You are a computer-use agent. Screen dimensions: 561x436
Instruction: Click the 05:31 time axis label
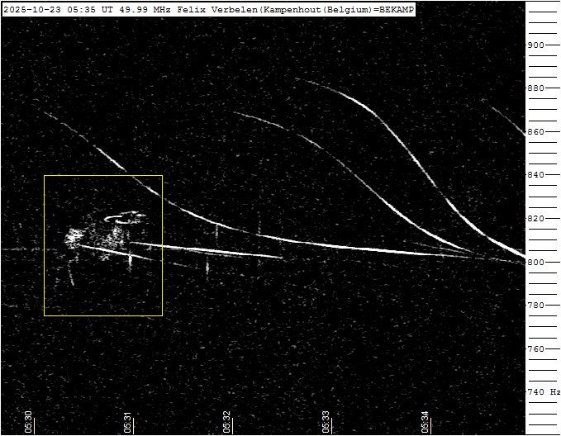pyautogui.click(x=128, y=421)
